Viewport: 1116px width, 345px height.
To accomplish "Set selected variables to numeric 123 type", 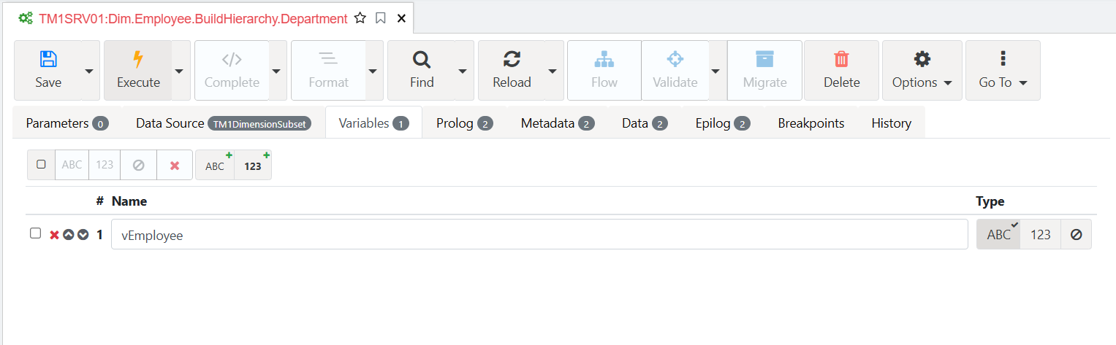I will click(x=105, y=165).
